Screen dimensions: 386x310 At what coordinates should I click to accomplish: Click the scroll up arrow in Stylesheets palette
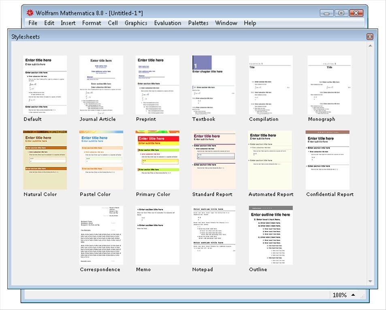370,46
